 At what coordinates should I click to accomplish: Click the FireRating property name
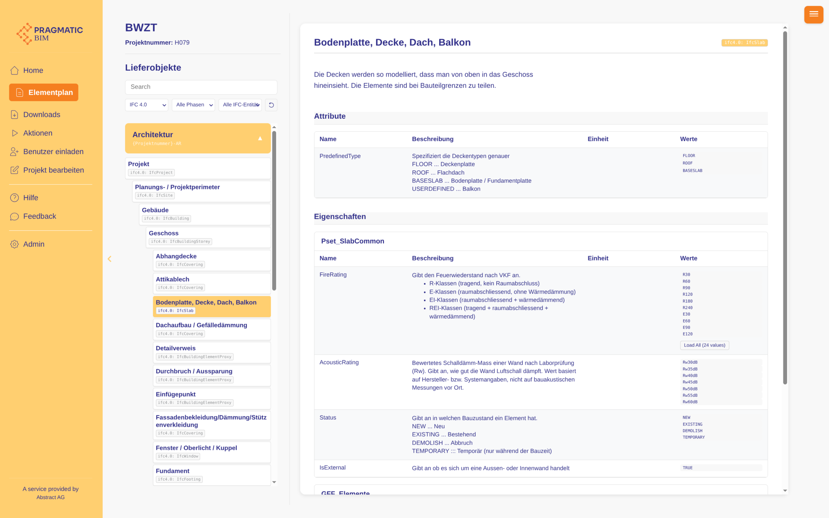point(333,274)
